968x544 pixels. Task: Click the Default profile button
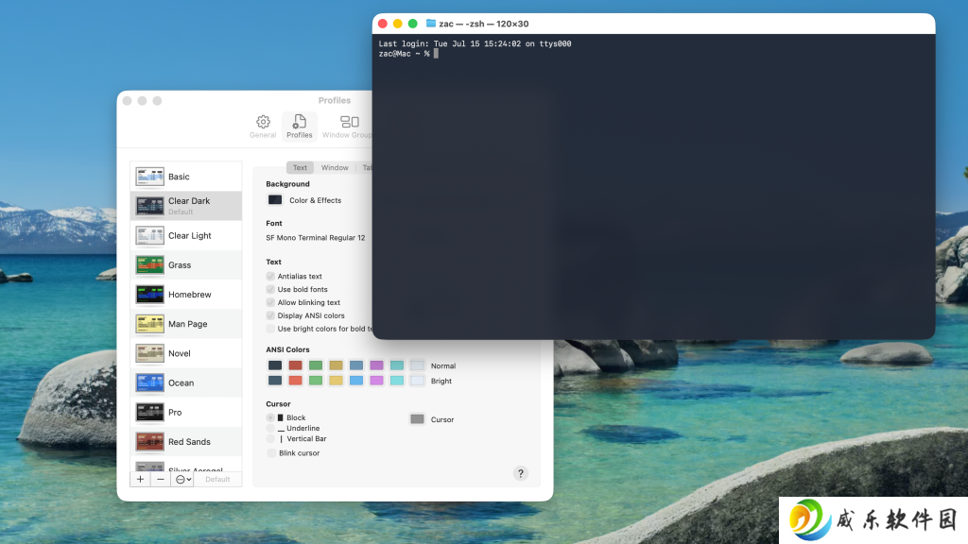click(x=217, y=479)
